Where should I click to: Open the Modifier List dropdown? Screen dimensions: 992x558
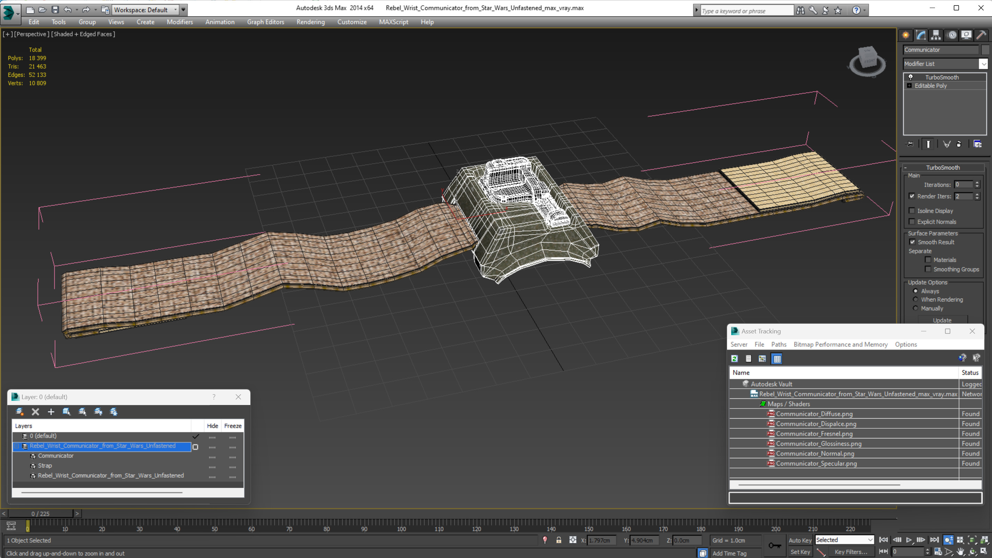[x=984, y=64]
